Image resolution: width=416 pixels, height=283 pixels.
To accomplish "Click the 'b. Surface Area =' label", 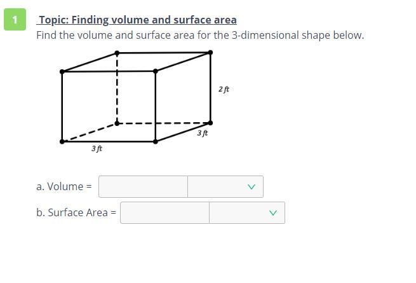I will 76,212.
